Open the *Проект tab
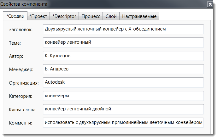 [38, 16]
